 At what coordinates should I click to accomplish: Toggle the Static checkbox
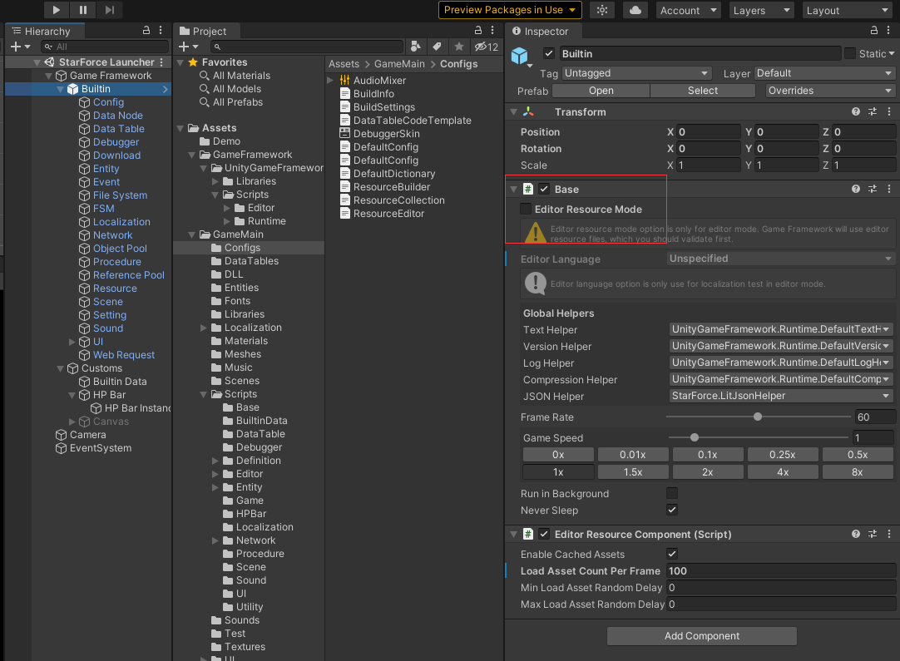pyautogui.click(x=850, y=53)
